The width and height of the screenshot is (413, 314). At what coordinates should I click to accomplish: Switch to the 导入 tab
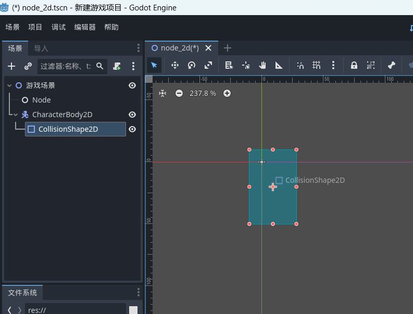[x=41, y=48]
